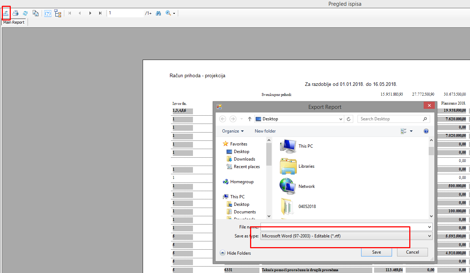Click the Export Report toolbar icon
Image resolution: width=470 pixels, height=273 pixels.
coord(6,13)
